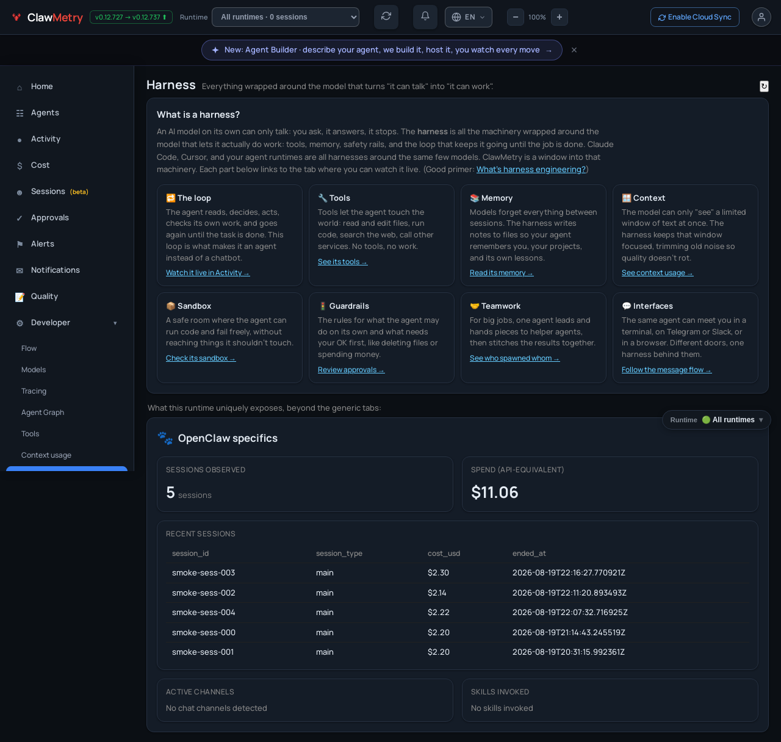Reload the Harness page via the small refresh icon

[x=764, y=86]
